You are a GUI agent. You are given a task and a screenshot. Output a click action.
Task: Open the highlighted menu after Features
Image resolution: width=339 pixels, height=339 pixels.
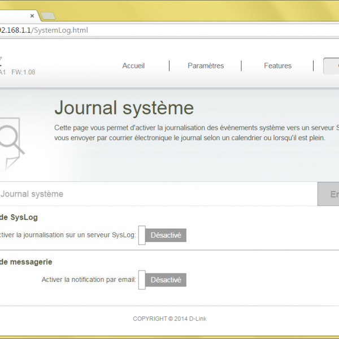click(331, 66)
